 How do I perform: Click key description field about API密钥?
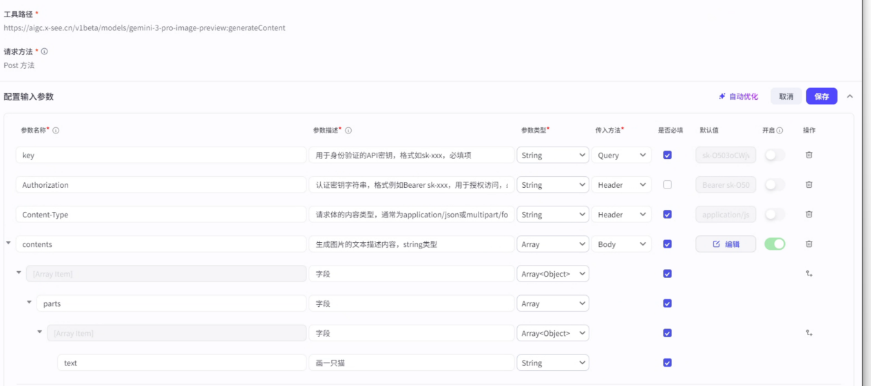[412, 155]
